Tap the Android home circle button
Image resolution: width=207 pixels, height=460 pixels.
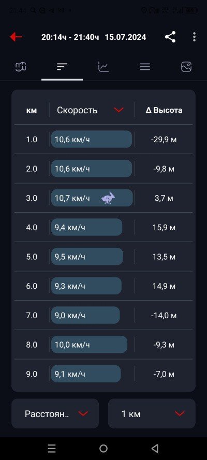103,448
